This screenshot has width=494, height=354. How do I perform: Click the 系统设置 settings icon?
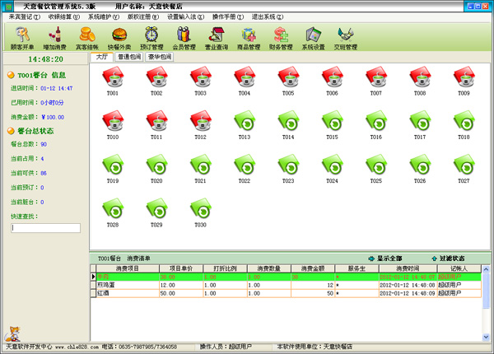(x=313, y=37)
